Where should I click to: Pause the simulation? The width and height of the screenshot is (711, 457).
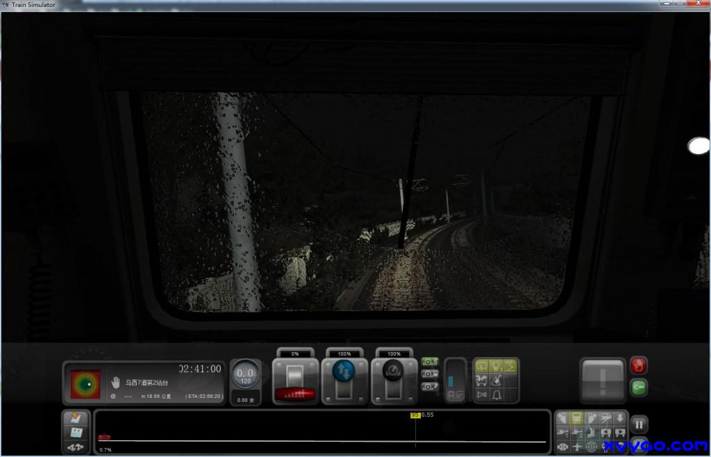click(x=639, y=424)
